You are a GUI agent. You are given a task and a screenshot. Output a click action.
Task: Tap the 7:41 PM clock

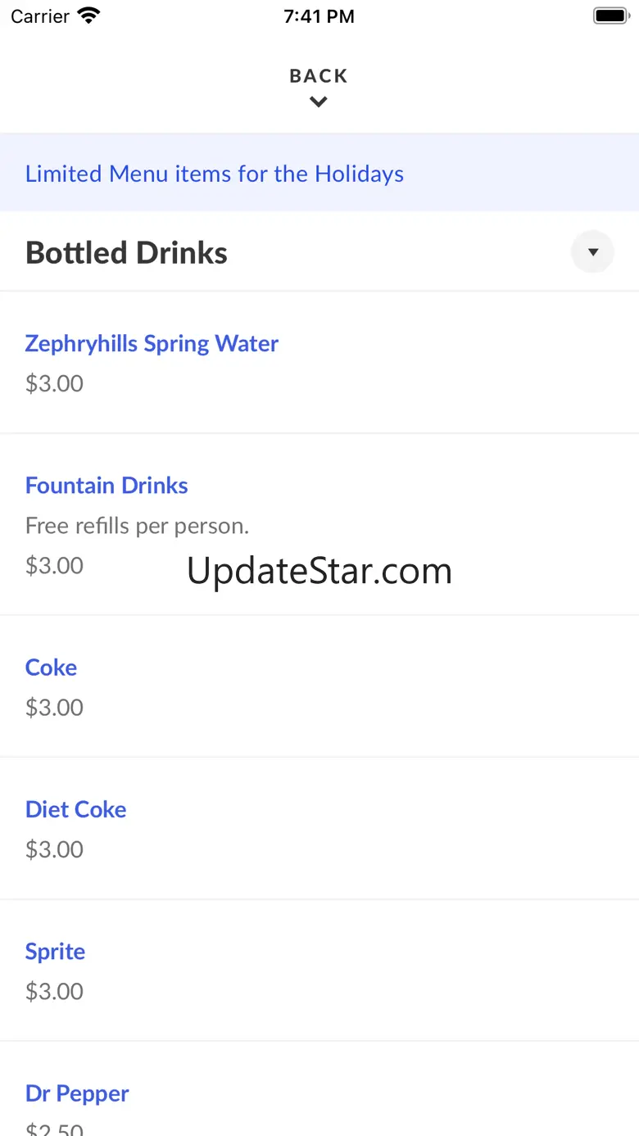pos(319,16)
